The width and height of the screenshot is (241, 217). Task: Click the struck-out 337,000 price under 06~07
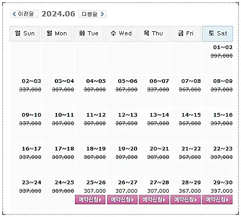[x=158, y=90]
